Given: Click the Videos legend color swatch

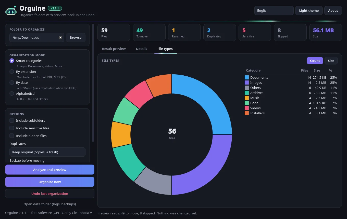Looking at the screenshot, I should click(x=247, y=108).
